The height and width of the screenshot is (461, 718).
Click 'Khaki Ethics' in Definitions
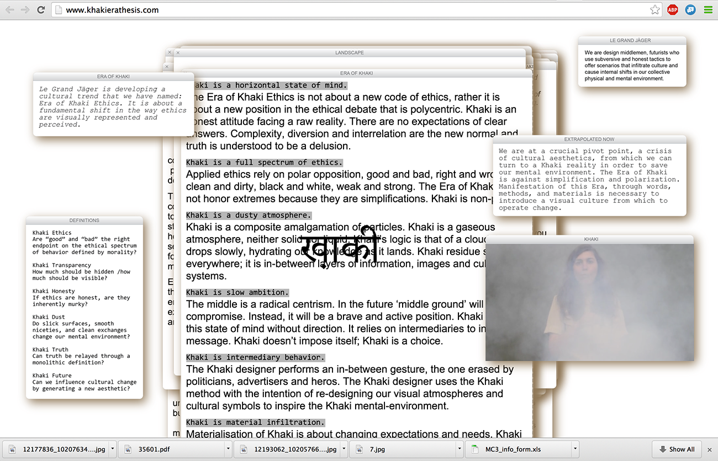52,233
